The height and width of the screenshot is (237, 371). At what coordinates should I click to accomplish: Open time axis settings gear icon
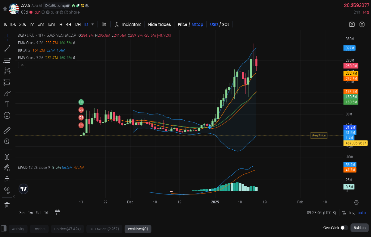click(x=356, y=202)
